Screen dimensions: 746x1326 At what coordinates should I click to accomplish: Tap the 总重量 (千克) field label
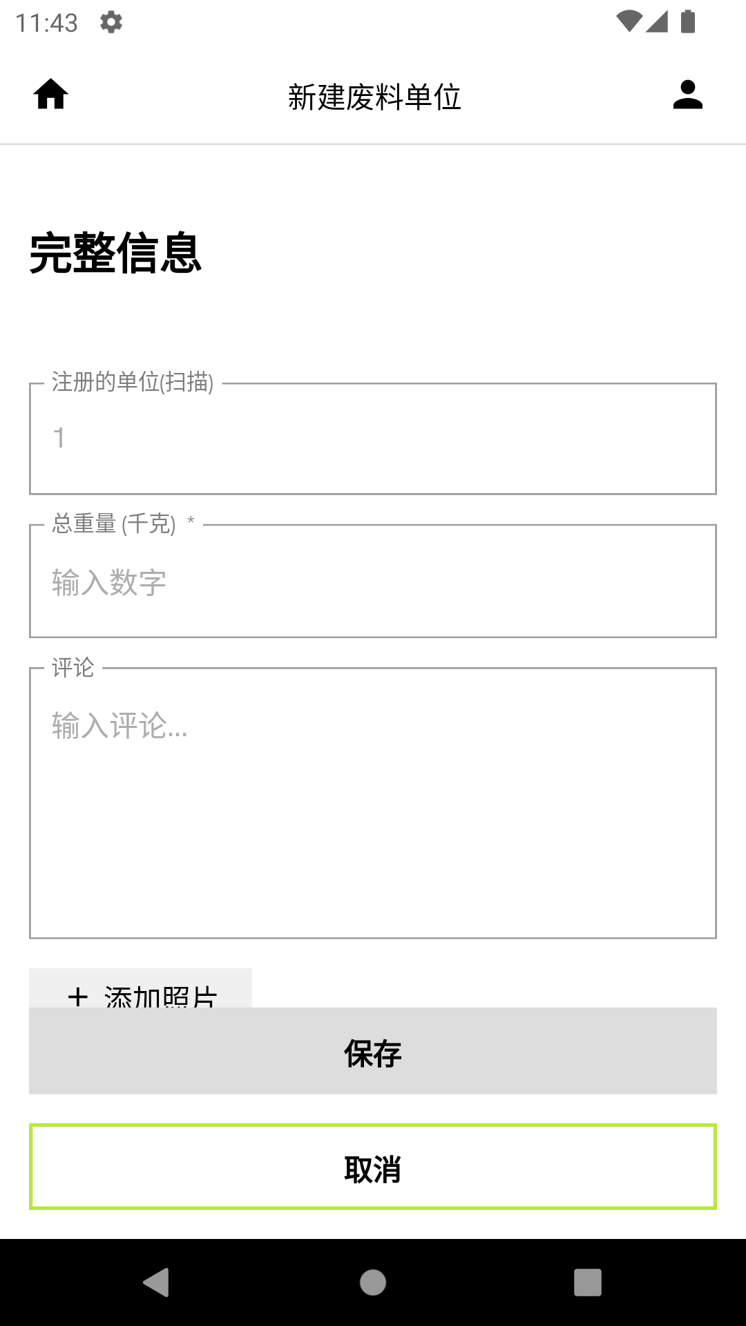(114, 524)
